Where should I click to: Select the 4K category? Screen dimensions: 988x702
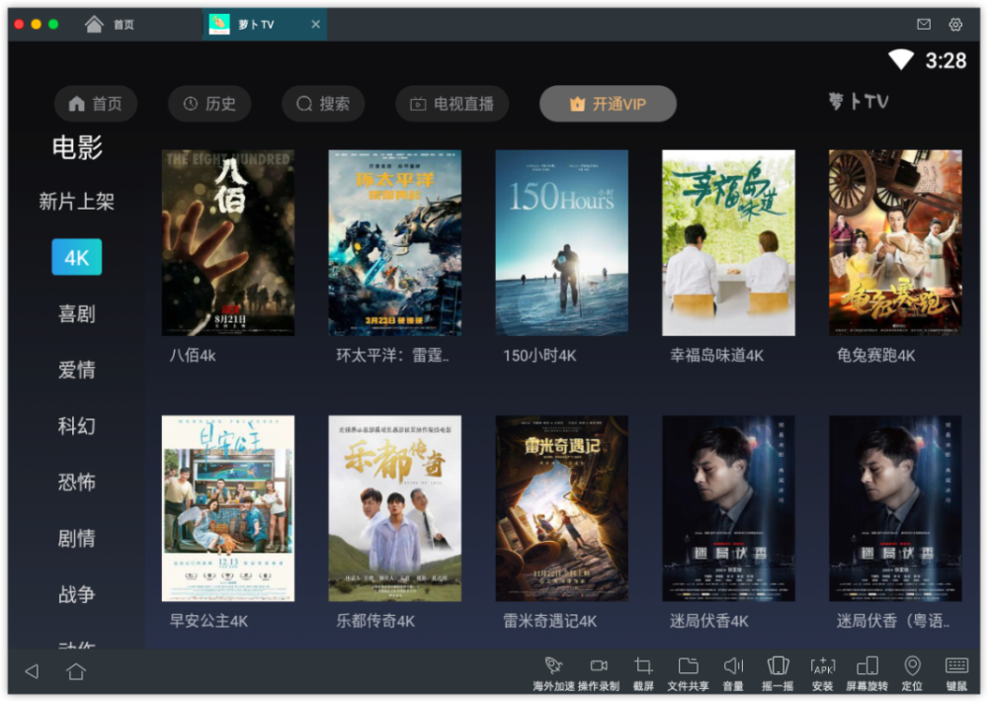(76, 257)
